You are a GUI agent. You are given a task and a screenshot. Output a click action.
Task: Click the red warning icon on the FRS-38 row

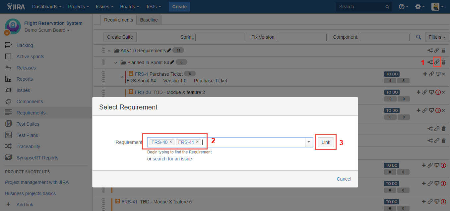[x=438, y=92]
